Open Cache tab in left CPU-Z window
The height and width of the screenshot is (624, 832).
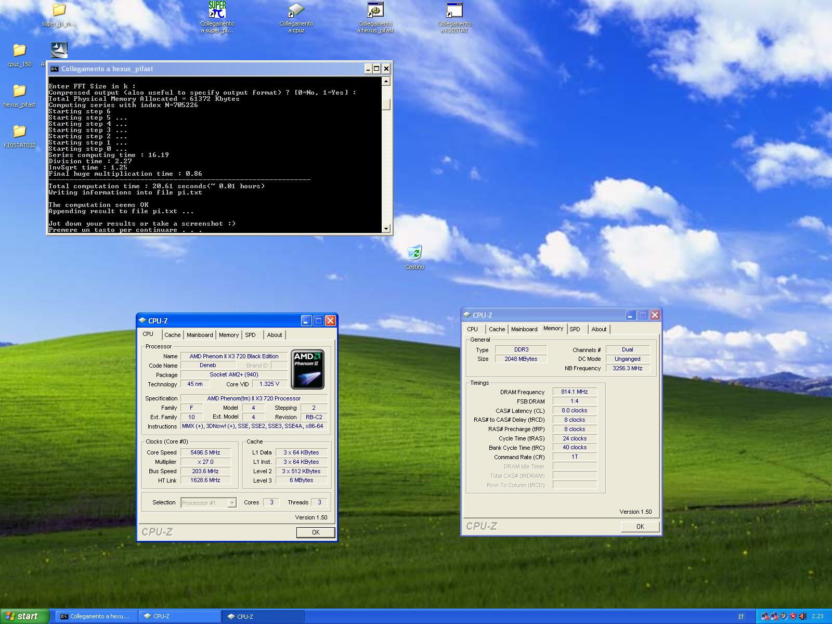[173, 335]
